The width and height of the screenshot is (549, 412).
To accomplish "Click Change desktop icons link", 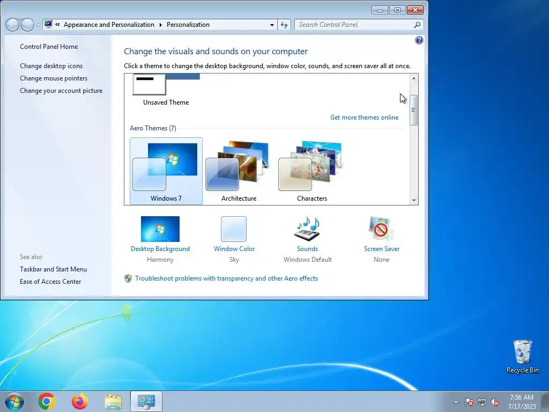I will pos(51,66).
